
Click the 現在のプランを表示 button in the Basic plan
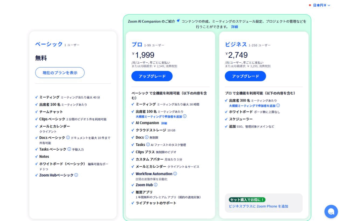(60, 73)
